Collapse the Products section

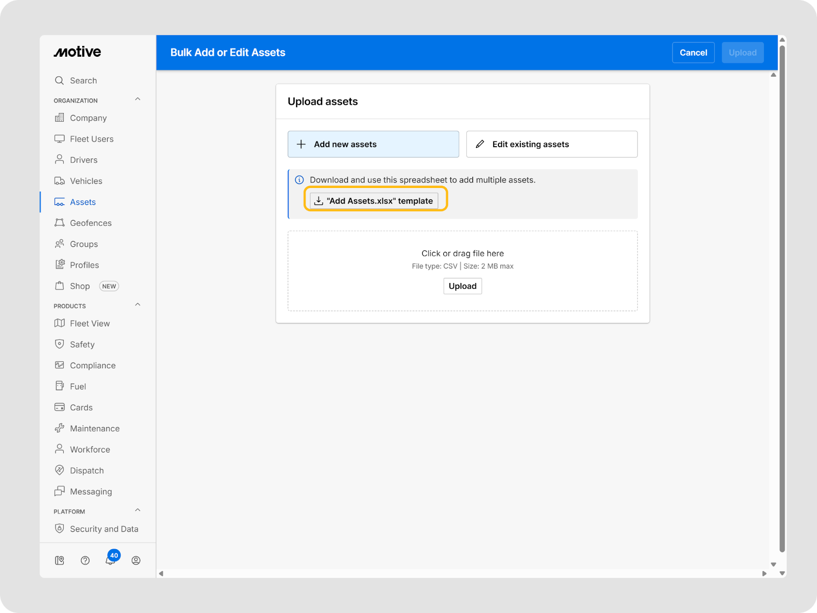(x=137, y=305)
